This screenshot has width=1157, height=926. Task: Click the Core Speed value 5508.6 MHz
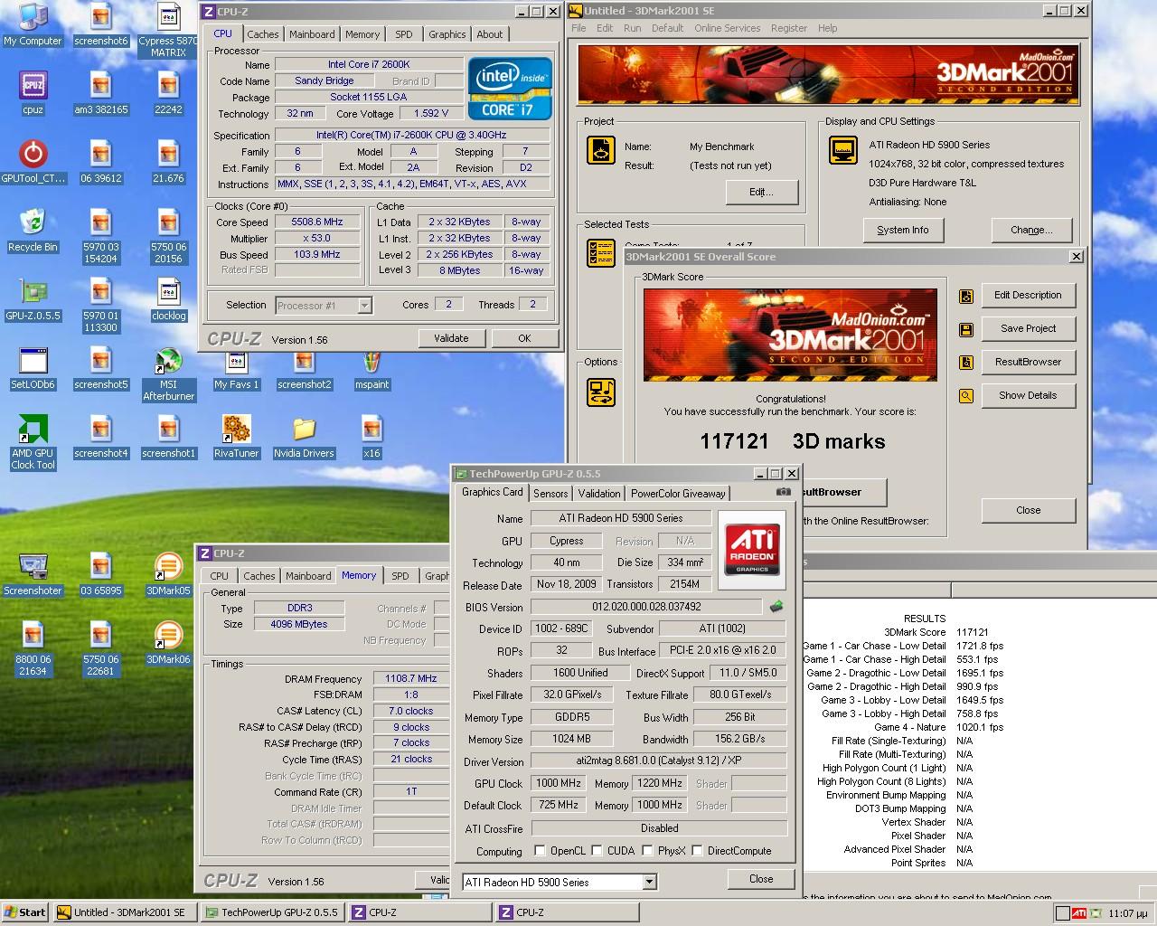316,222
